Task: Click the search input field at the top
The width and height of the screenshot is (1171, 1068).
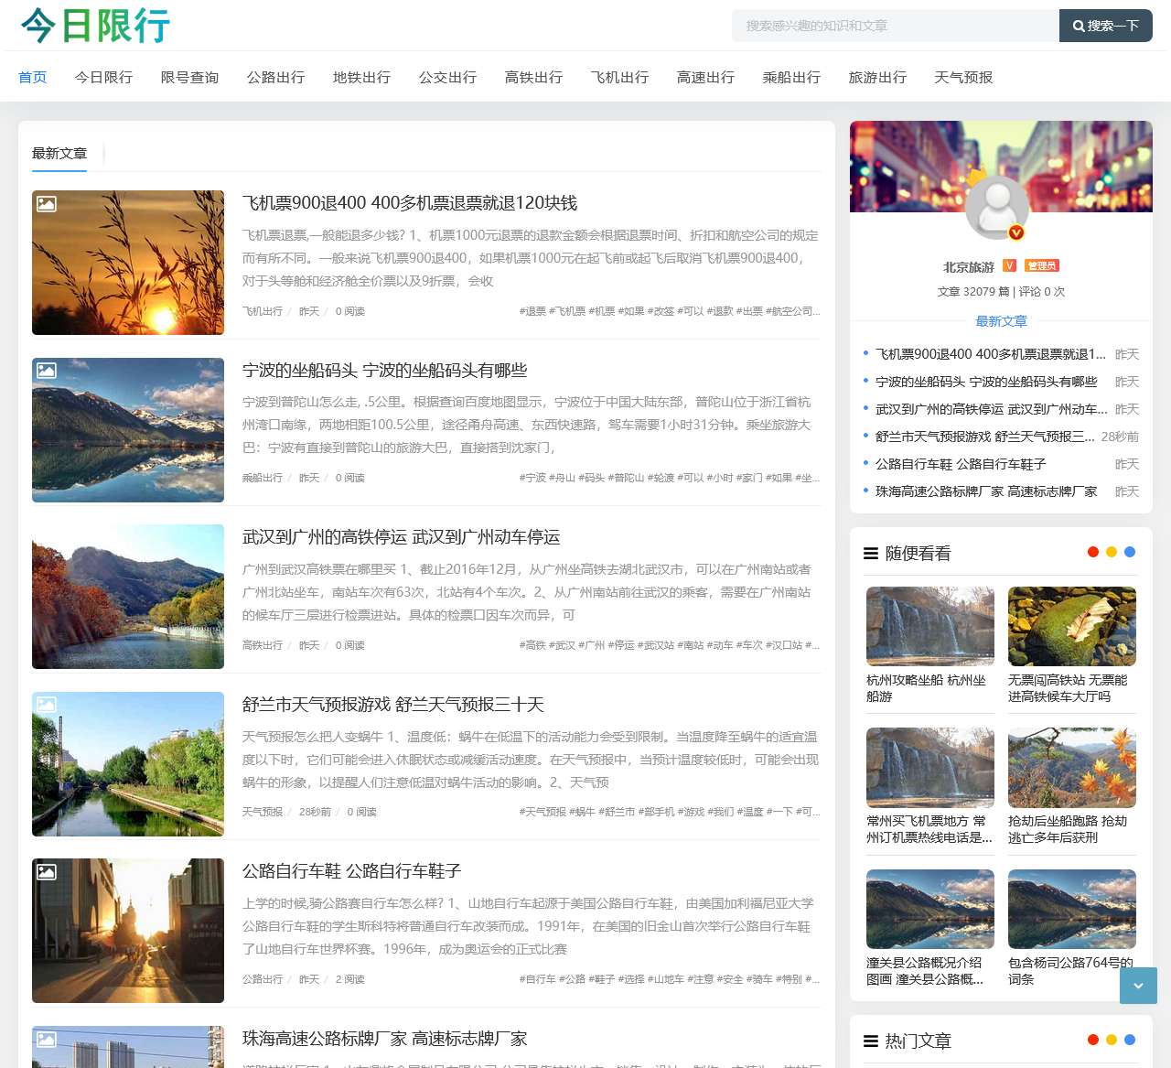Action: click(x=895, y=26)
